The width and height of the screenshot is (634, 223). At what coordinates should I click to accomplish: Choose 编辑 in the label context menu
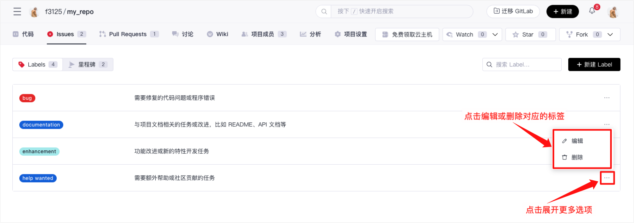(x=577, y=141)
